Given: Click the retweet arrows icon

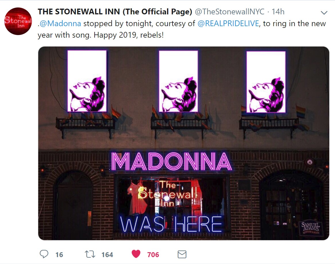Looking at the screenshot, I should pyautogui.click(x=90, y=254).
